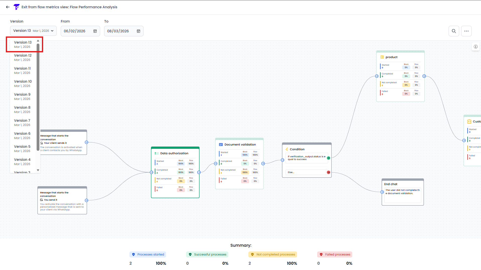
Task: Click the green success output port on Condition
Action: click(328, 158)
